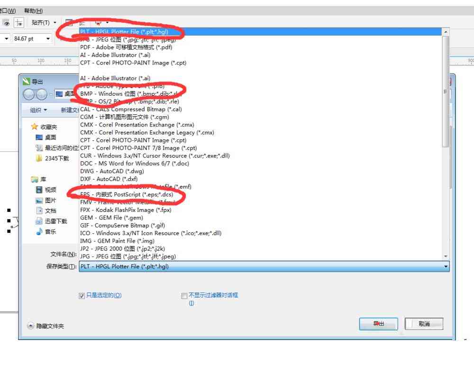Choose CPT - Corel PHOTO-PAINT Image top entry
Image resolution: width=474 pixels, height=365 pixels.
260,63
